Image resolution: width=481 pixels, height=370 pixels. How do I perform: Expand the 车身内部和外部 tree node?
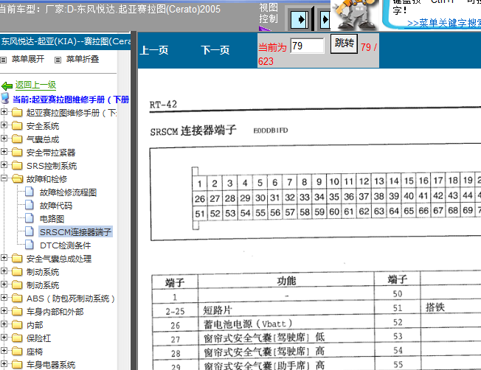[4, 310]
